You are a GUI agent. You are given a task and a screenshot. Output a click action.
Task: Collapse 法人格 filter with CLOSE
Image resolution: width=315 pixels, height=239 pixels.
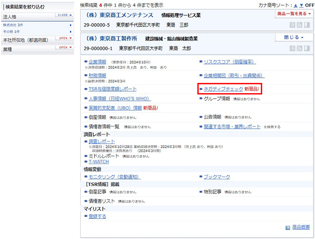[64, 15]
